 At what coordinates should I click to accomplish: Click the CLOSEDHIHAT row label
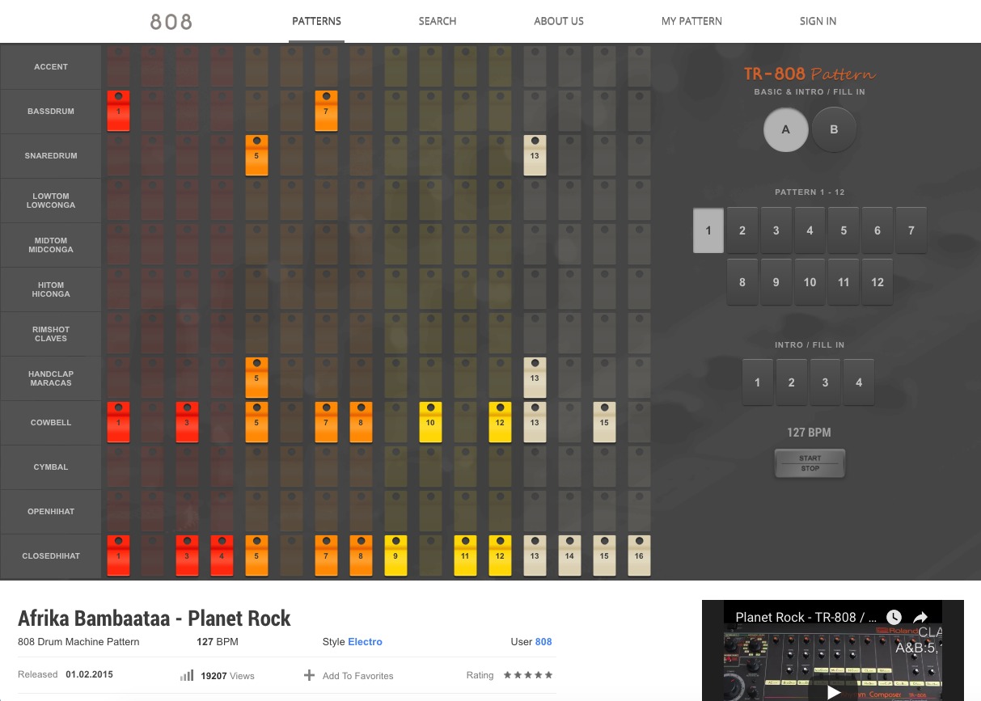(x=51, y=555)
